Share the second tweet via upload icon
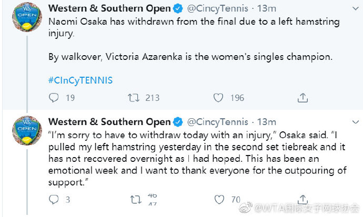The width and height of the screenshot is (363, 217). pyautogui.click(x=302, y=199)
